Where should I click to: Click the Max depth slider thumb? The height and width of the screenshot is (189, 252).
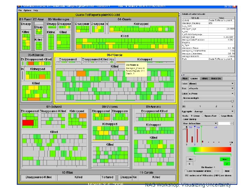pyautogui.click(x=232, y=101)
